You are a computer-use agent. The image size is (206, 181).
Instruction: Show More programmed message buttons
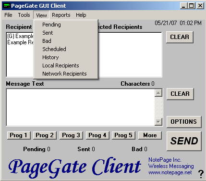(150, 135)
